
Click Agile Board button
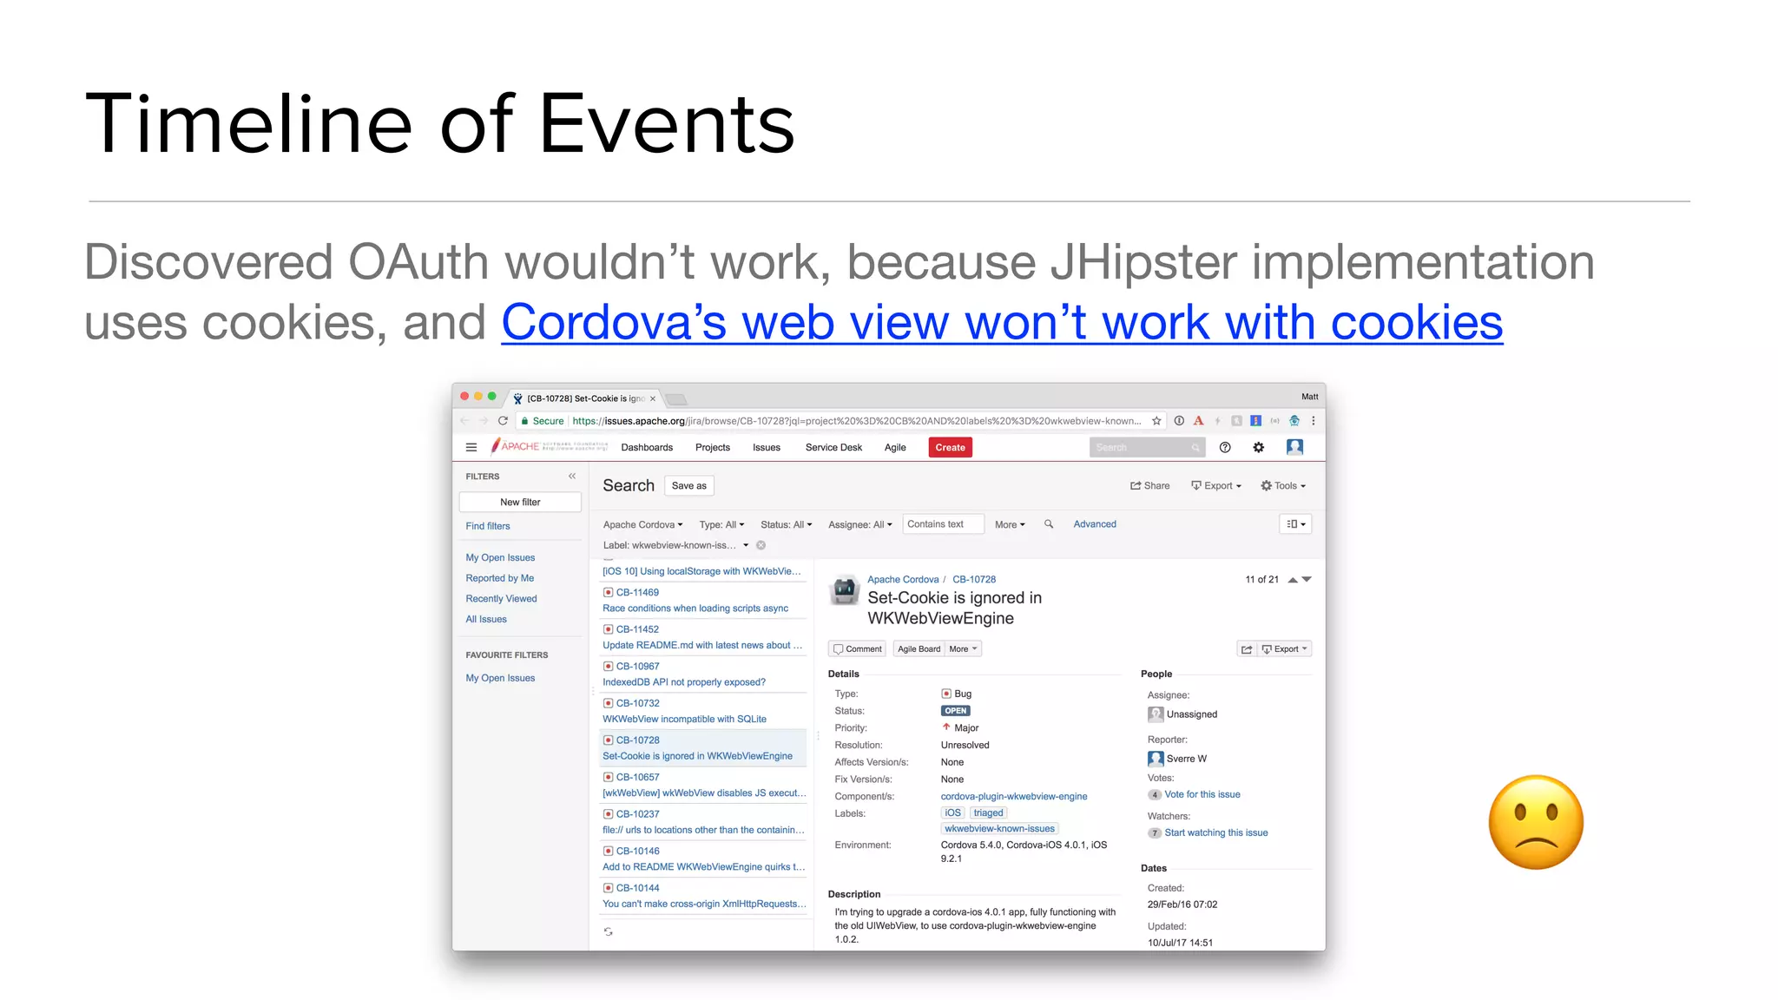(919, 649)
